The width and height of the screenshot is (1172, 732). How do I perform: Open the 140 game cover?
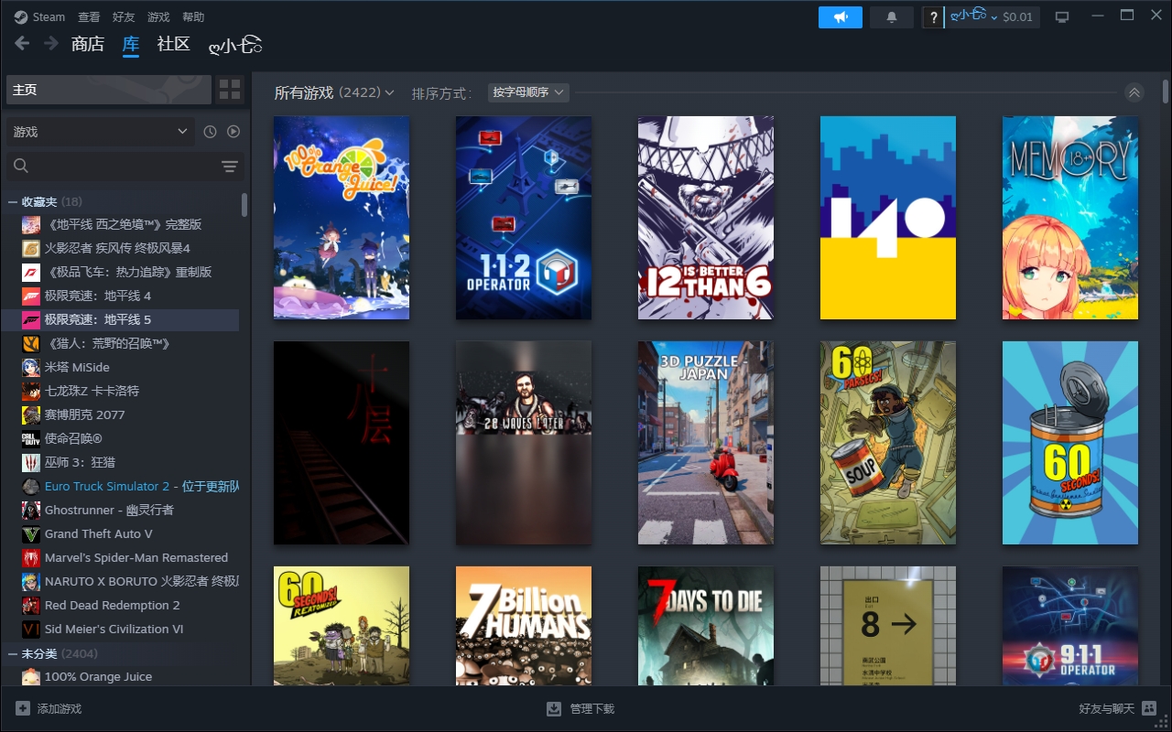[x=888, y=218]
